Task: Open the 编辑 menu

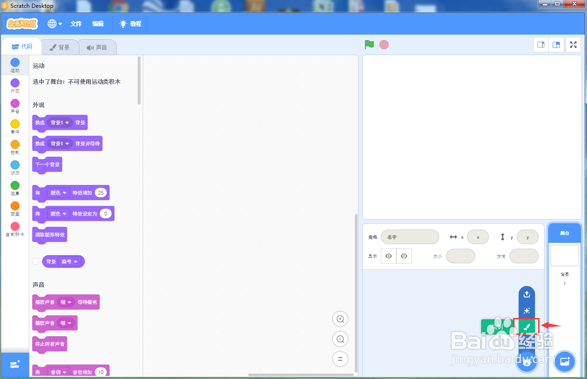Action: [98, 24]
